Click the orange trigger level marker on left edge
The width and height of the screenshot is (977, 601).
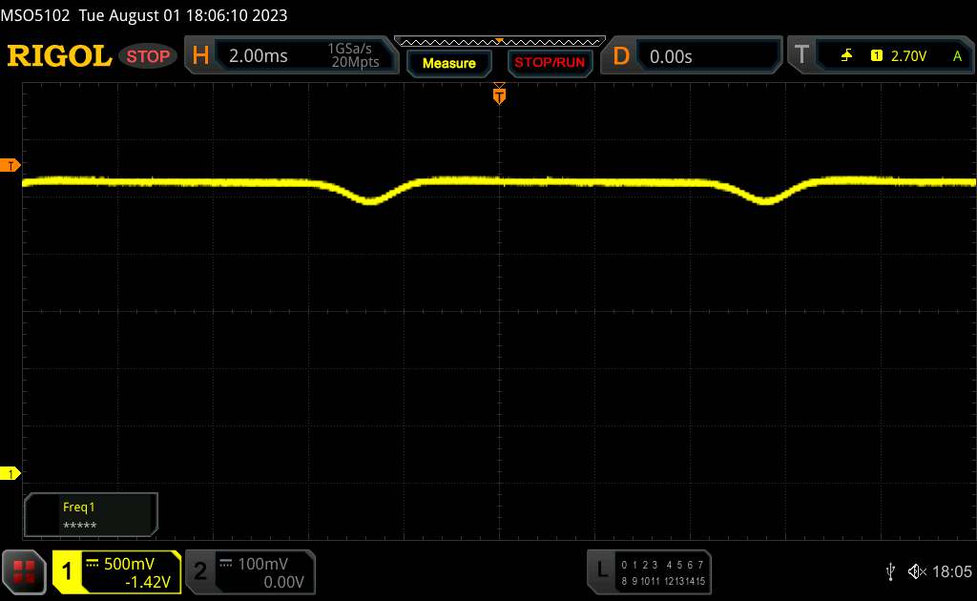[x=10, y=166]
